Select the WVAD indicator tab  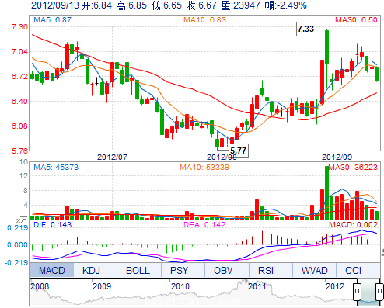coord(314,270)
